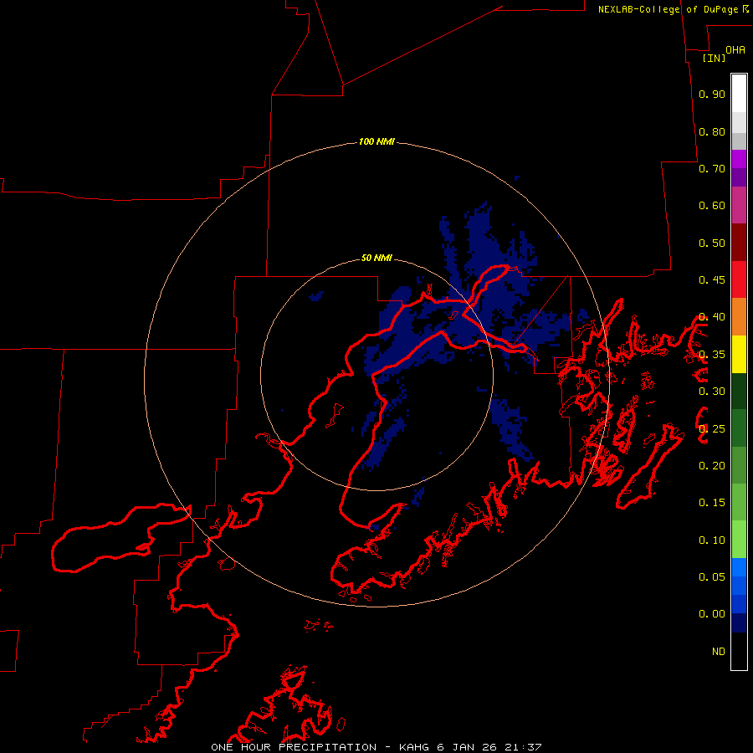Screen dimensions: 753x753
Task: Click the 0.60 legend value
Action: click(712, 206)
